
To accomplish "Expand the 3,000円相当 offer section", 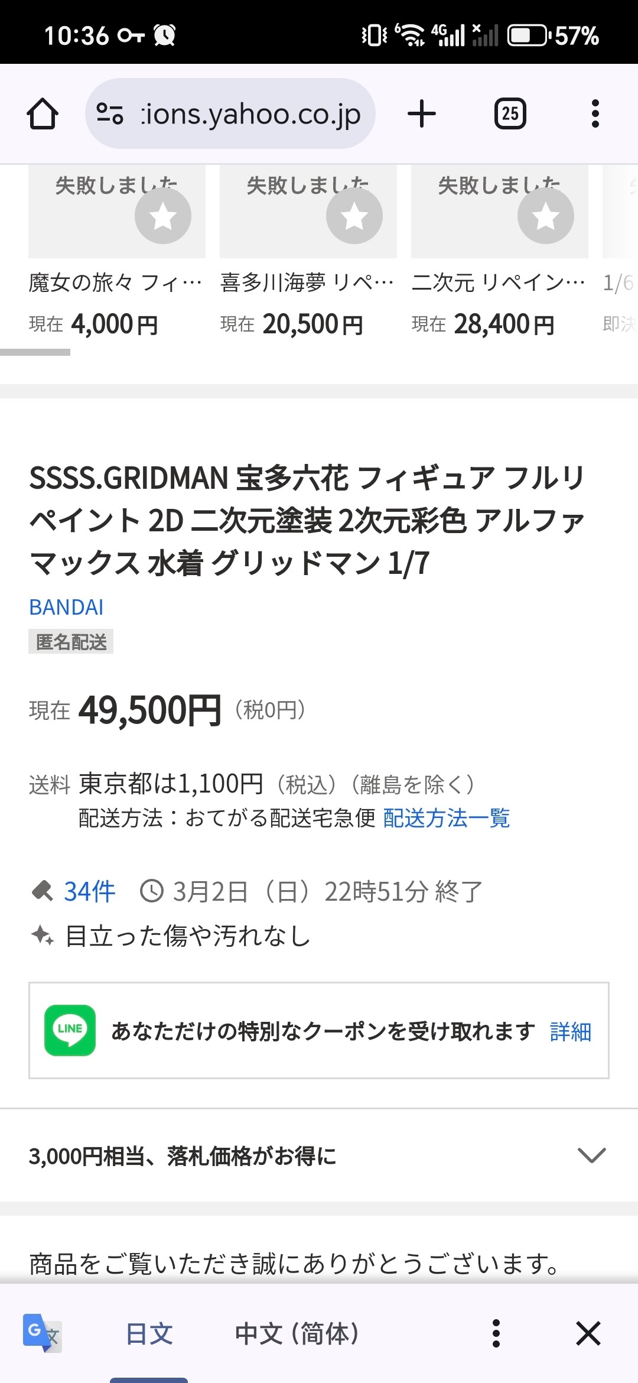I will click(592, 1155).
